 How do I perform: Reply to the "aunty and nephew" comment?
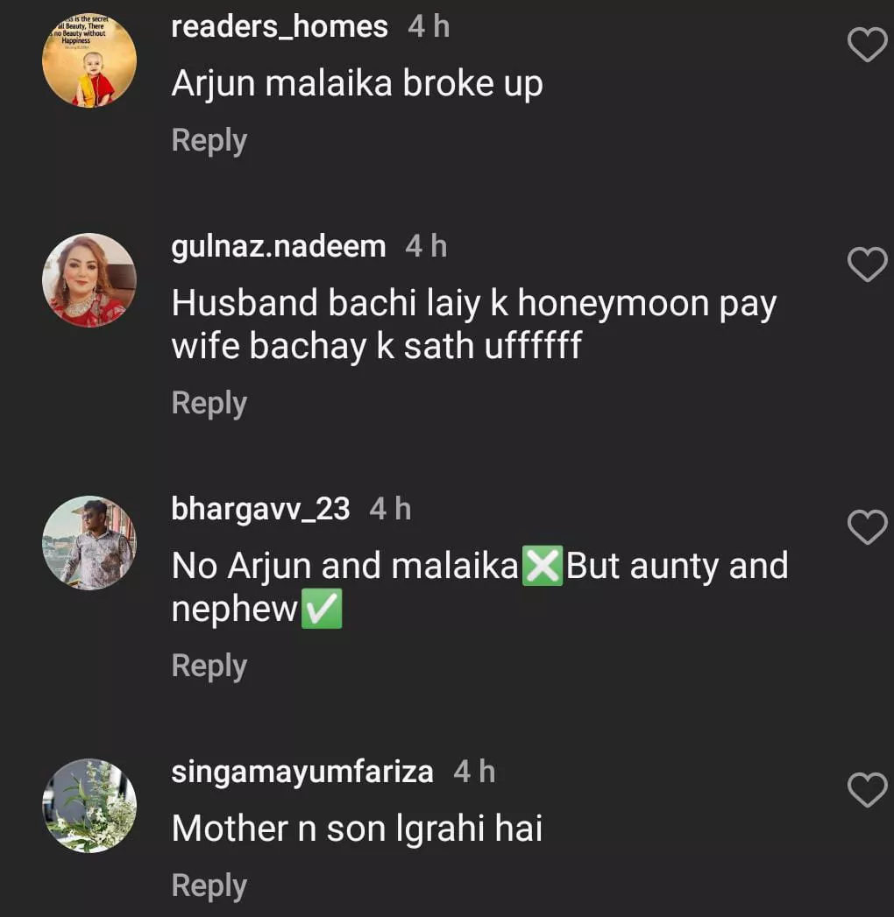click(x=209, y=667)
